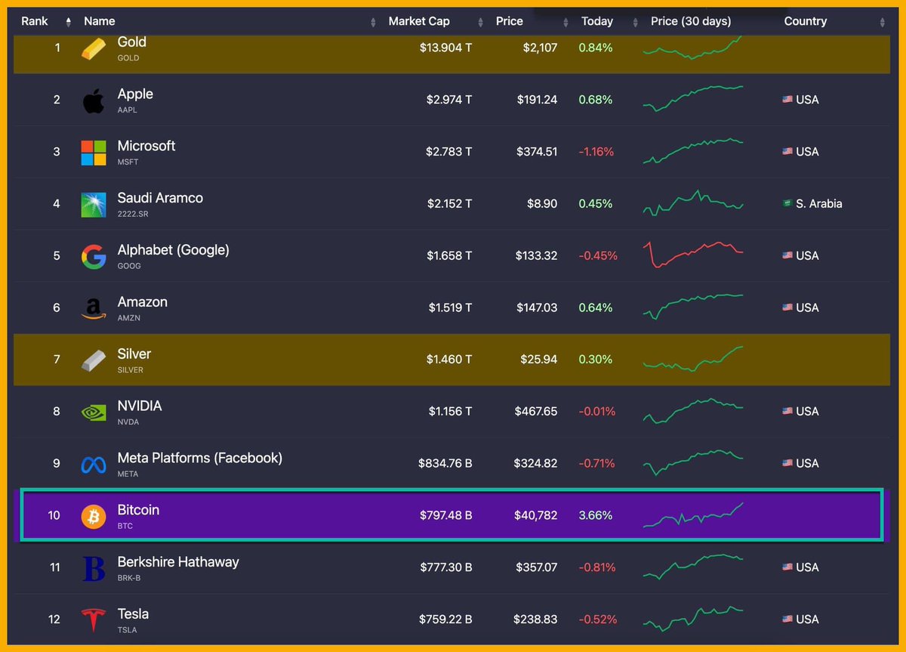Click the Berkshire Hathaway logo icon
Image resolution: width=906 pixels, height=652 pixels.
94,569
